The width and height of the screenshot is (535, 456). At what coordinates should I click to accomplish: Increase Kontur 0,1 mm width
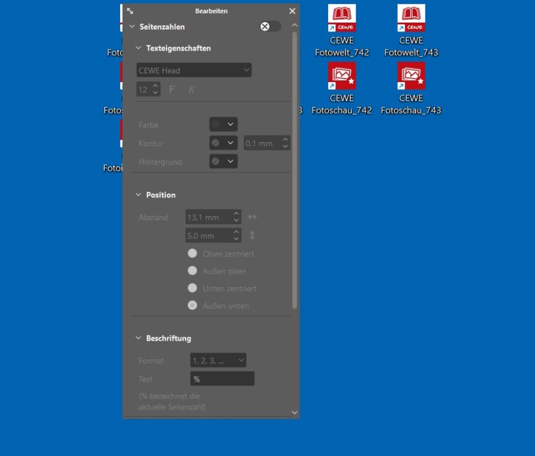(285, 139)
